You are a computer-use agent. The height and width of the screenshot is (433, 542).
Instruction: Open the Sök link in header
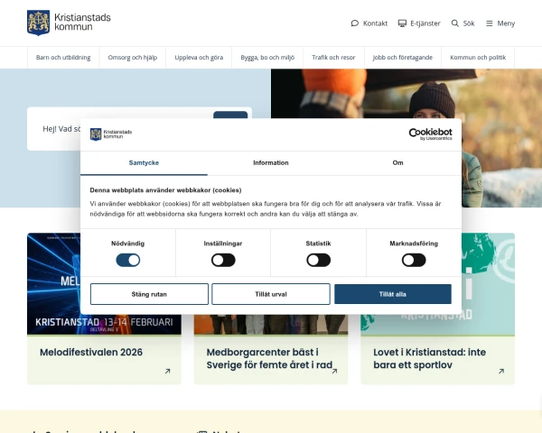click(x=463, y=23)
